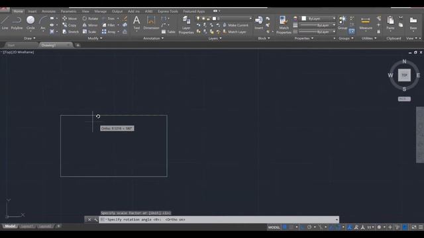Image resolution: width=424 pixels, height=238 pixels.
Task: Expand the Properties panel
Action: click(x=304, y=38)
